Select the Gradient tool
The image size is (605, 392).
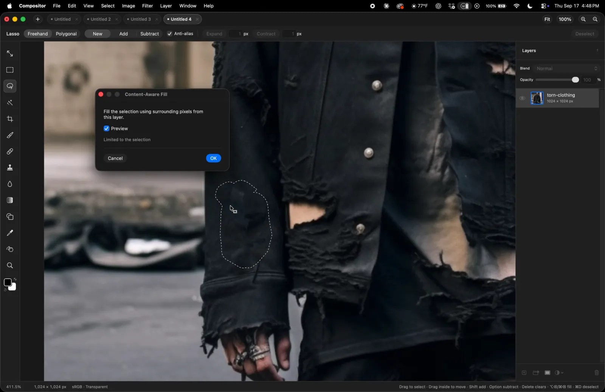click(x=10, y=200)
